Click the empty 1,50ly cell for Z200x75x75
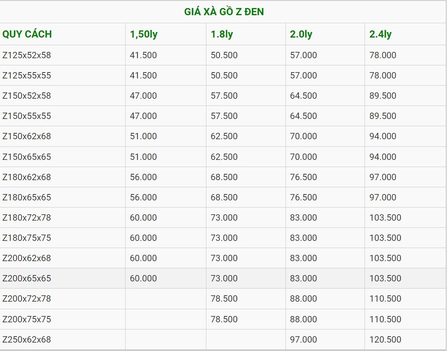Viewport: 447px width, 351px height. click(x=165, y=319)
